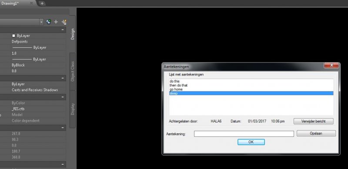Select the Defpoints layer value
Image resolution: width=348 pixels, height=169 pixels.
tap(20, 41)
